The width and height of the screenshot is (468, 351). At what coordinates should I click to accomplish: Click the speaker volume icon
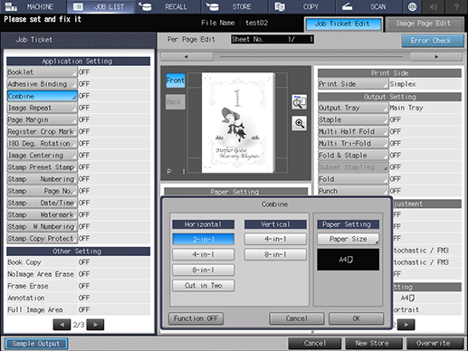coord(434,6)
